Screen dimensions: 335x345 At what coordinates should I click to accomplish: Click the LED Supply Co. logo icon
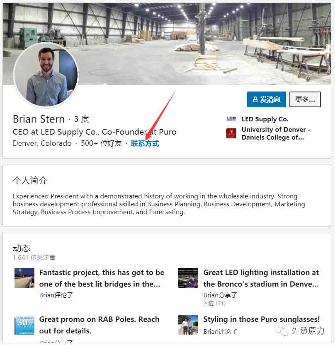[231, 119]
